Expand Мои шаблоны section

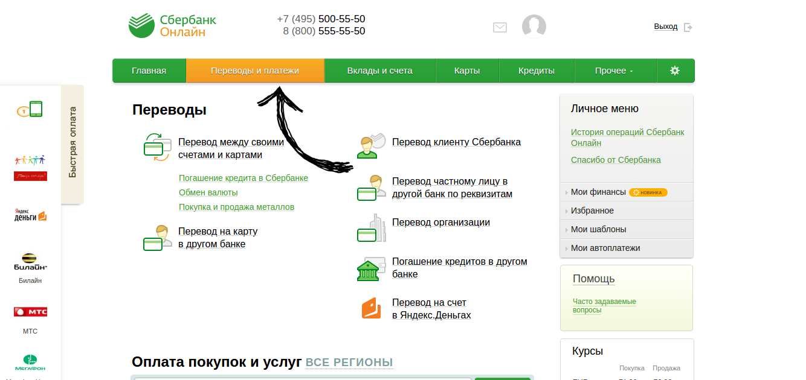[627, 229]
